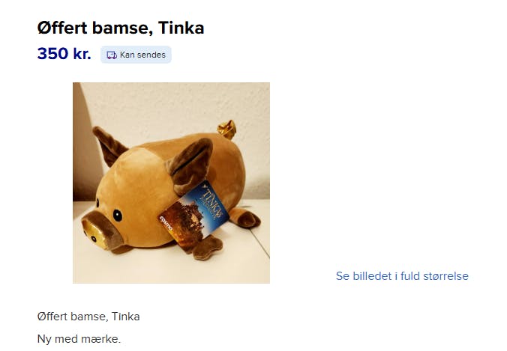Click the 350 kr. price
The width and height of the screenshot is (507, 351).
64,54
